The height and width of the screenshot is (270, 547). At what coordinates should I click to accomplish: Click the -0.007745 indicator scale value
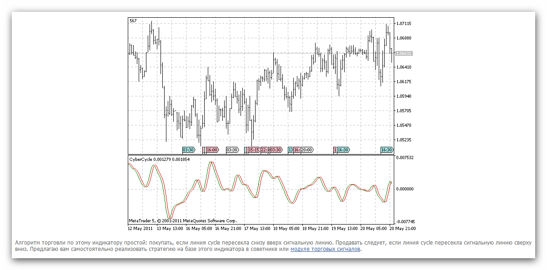pyautogui.click(x=404, y=221)
